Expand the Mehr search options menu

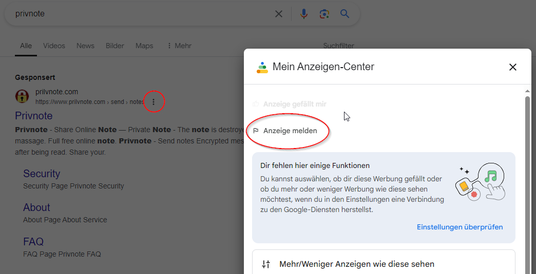point(179,46)
